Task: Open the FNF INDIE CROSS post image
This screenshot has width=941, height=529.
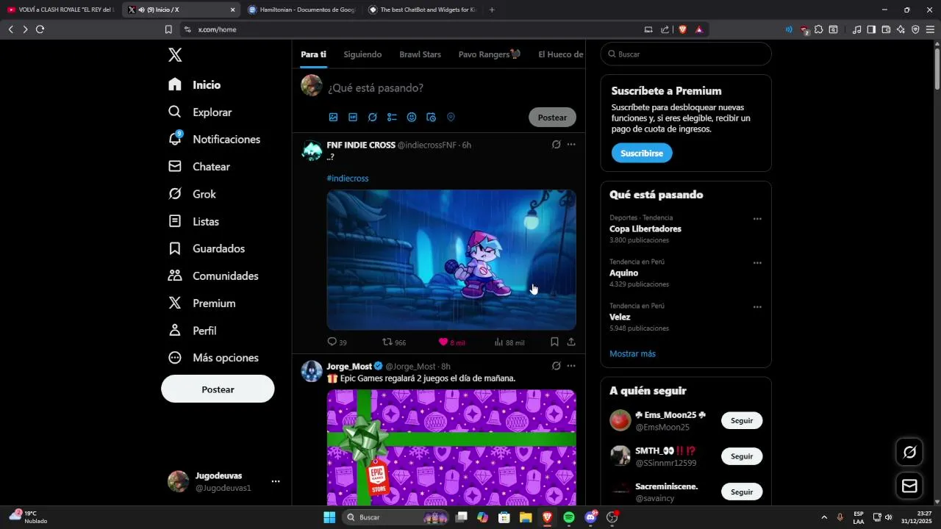Action: tap(451, 260)
